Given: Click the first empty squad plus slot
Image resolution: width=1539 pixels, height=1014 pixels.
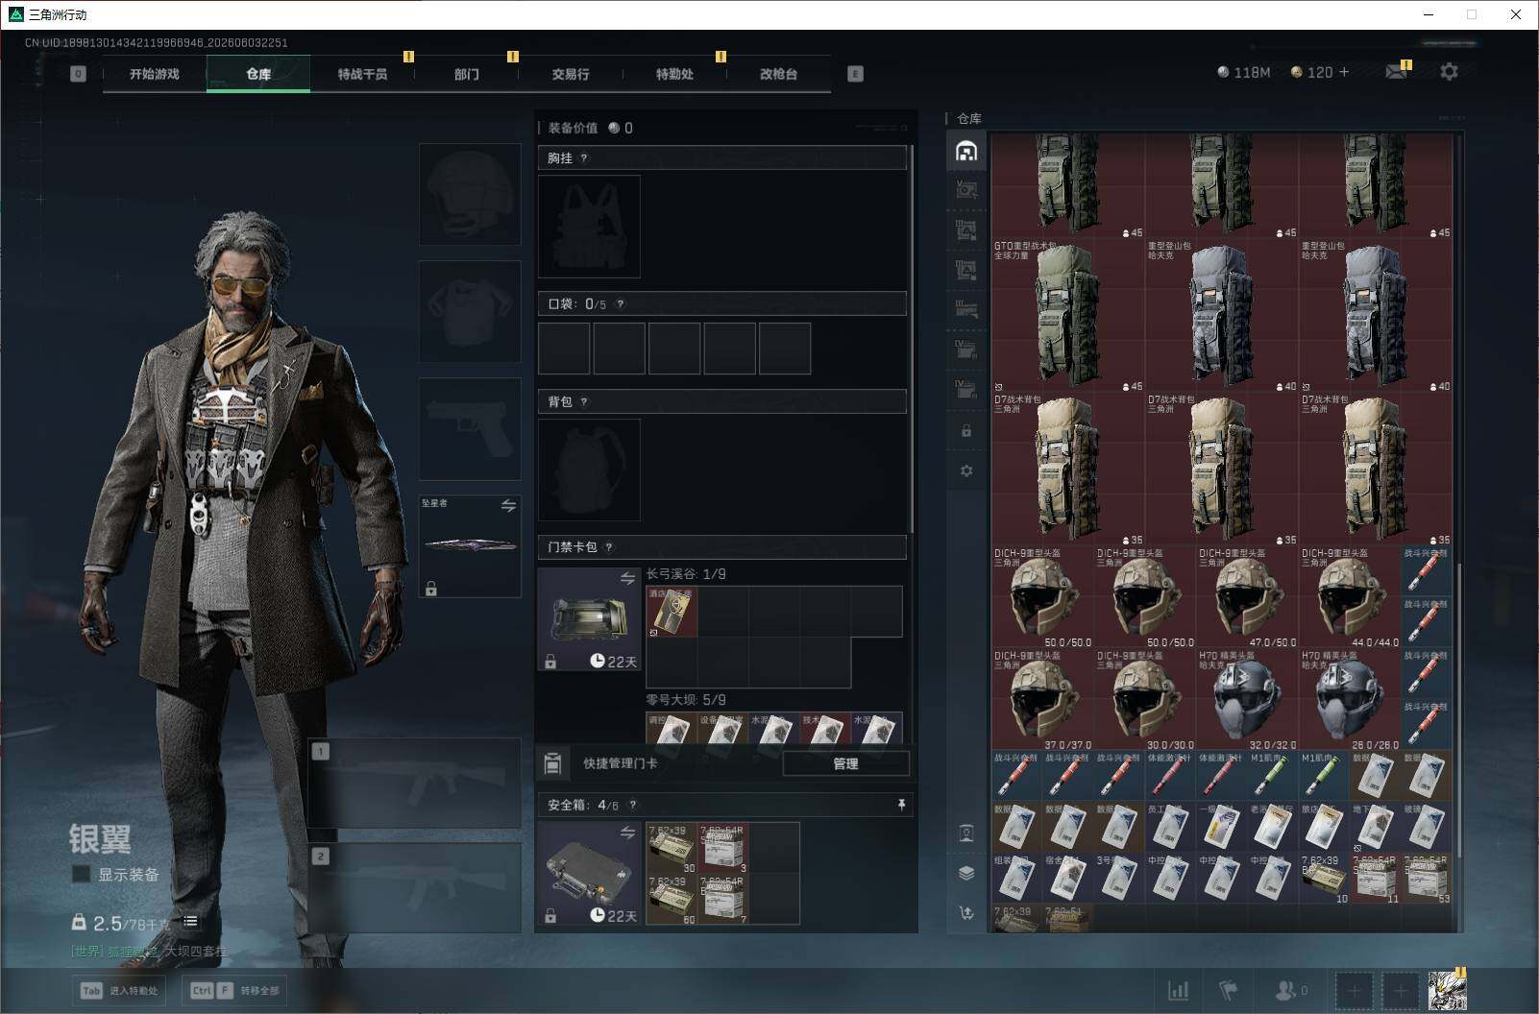Looking at the screenshot, I should click(1354, 990).
